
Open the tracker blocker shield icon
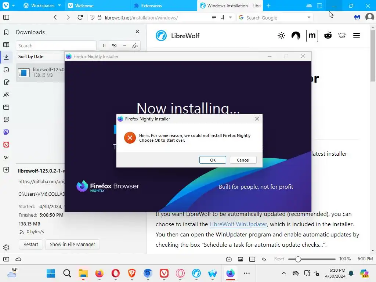pyautogui.click(x=92, y=17)
